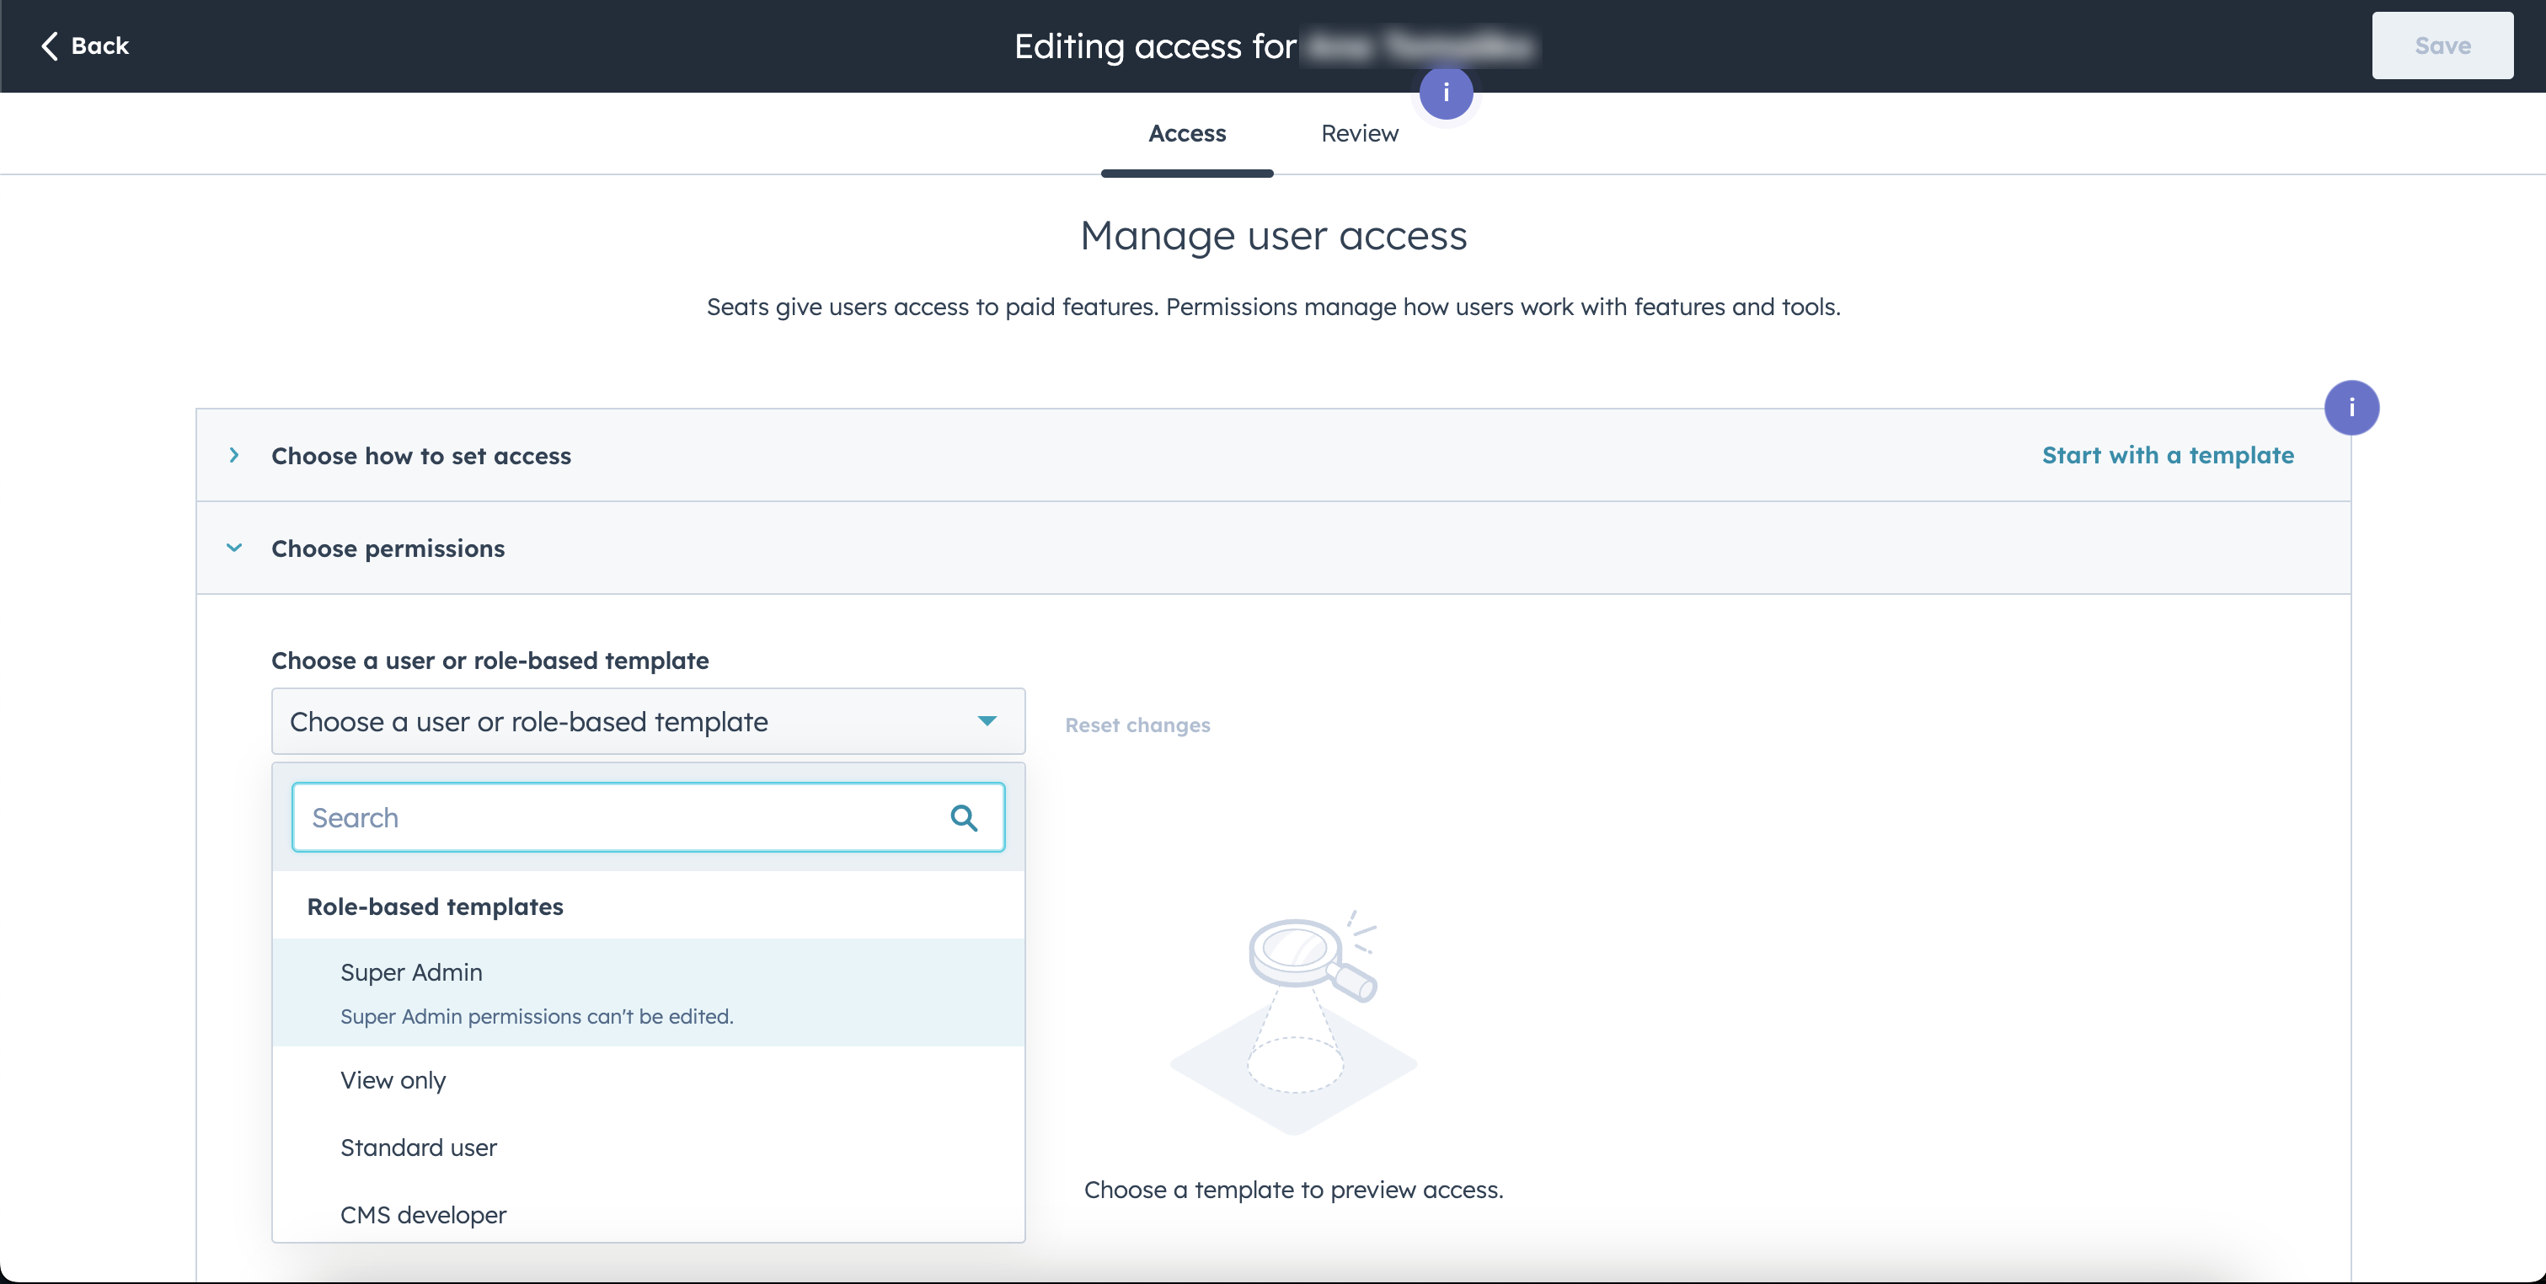The width and height of the screenshot is (2546, 1284).
Task: Click the chevron beside Choose how to set access
Action: pos(234,456)
